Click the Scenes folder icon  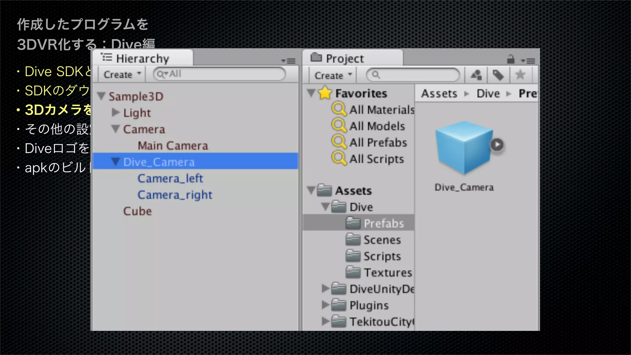(353, 239)
